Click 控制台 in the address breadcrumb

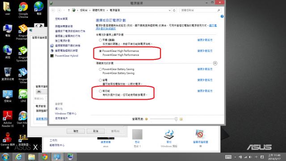click(84, 10)
